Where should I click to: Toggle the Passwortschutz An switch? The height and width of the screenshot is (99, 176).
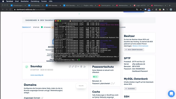click(x=95, y=77)
